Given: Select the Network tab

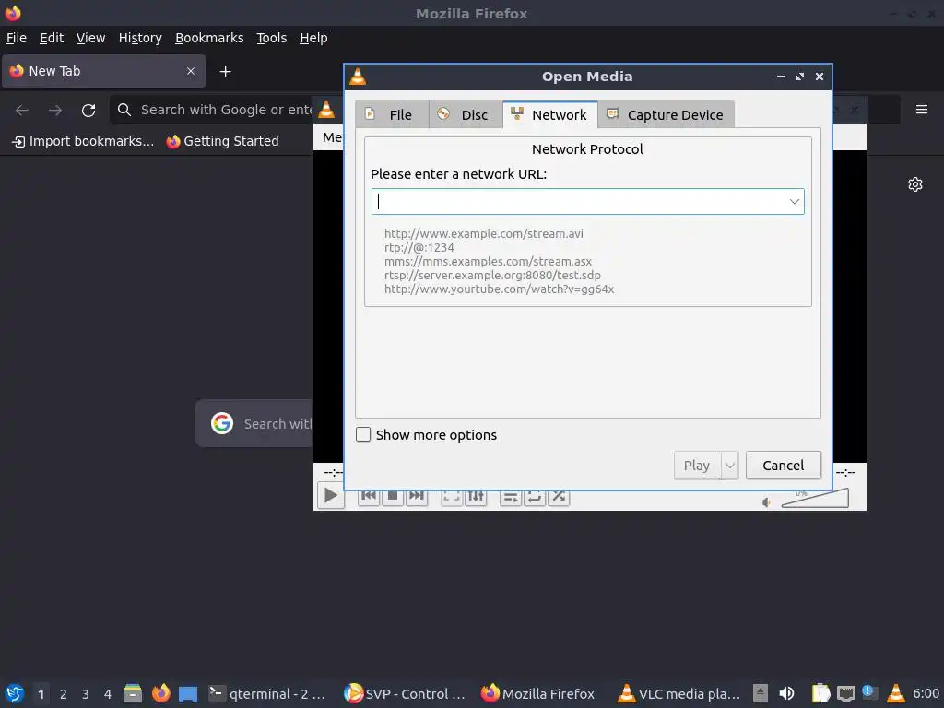Looking at the screenshot, I should 549,115.
